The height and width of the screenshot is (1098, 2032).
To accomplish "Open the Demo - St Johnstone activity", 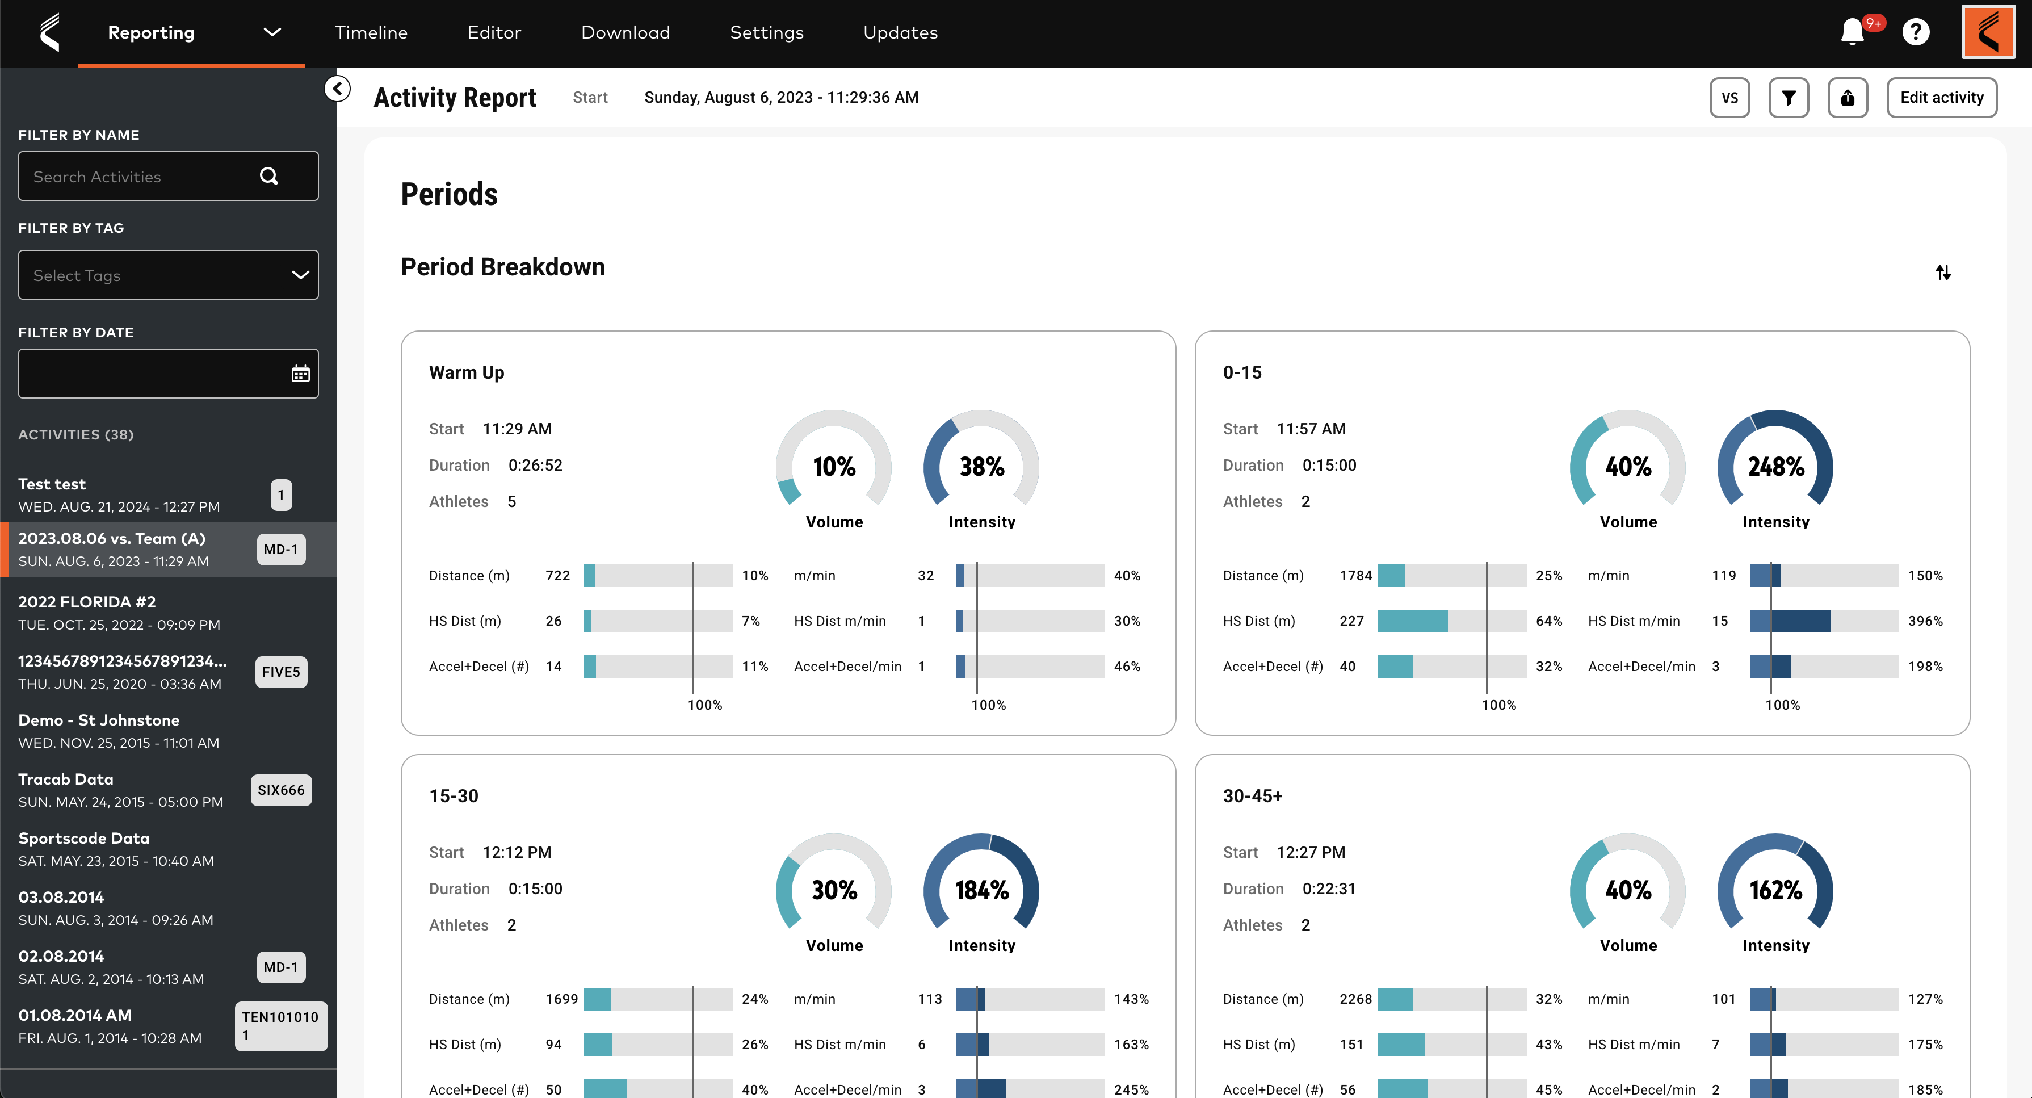I will click(168, 731).
